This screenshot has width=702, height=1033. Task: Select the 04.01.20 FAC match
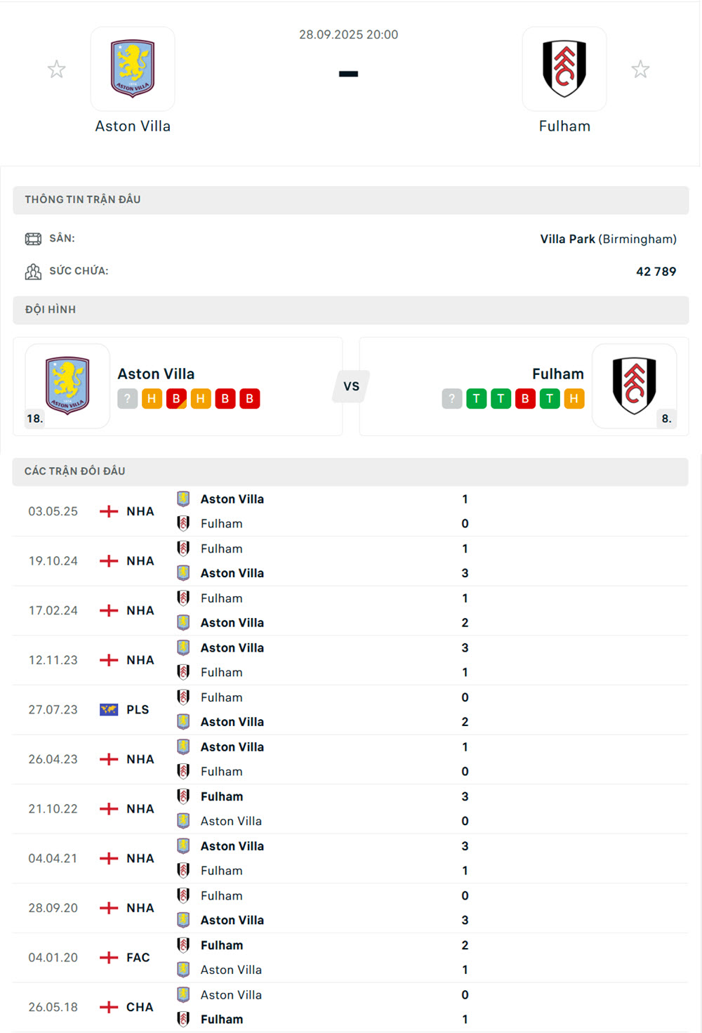[x=281, y=957]
